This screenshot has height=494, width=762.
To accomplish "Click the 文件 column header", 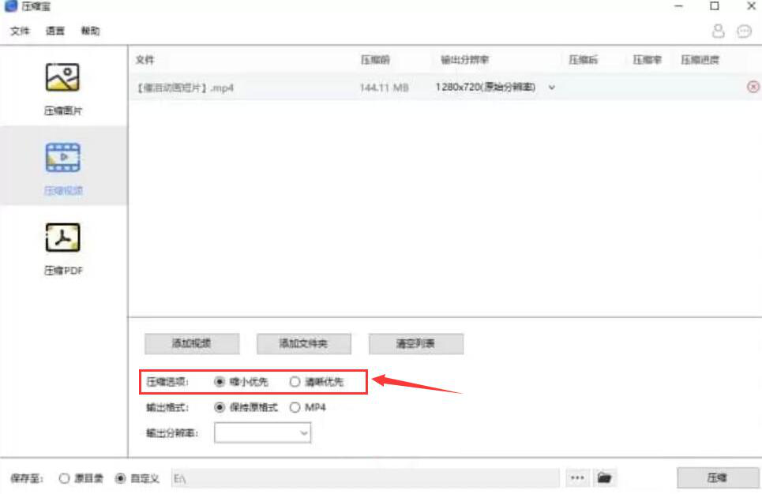I will point(145,60).
